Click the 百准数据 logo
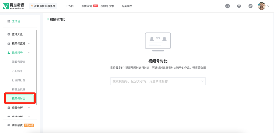The image size is (274, 133). pos(14,6)
